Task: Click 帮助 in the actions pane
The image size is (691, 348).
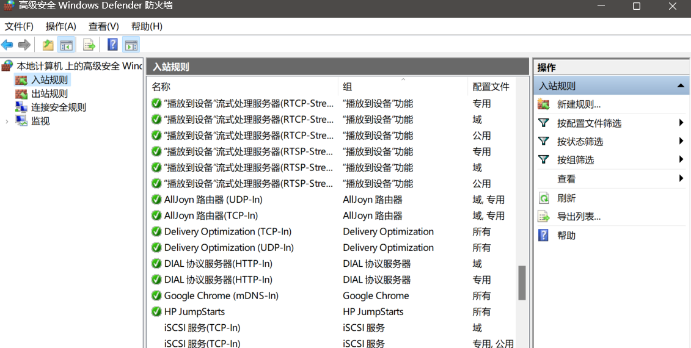Action: 566,236
